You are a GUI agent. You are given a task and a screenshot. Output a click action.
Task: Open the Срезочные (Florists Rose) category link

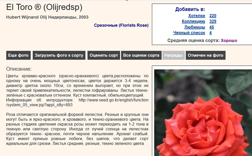point(121,25)
